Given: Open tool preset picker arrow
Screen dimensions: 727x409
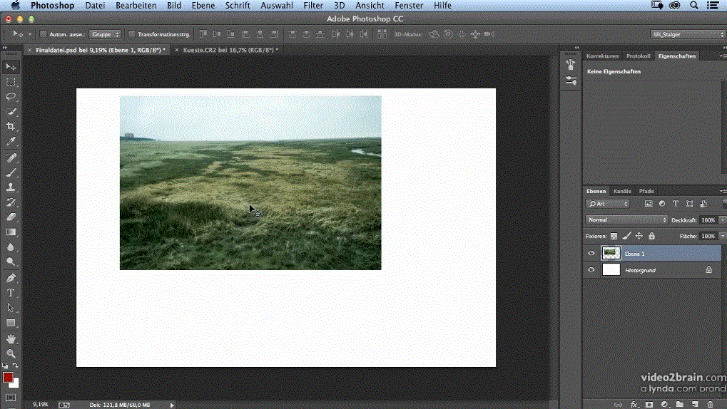Looking at the screenshot, I should pos(30,34).
